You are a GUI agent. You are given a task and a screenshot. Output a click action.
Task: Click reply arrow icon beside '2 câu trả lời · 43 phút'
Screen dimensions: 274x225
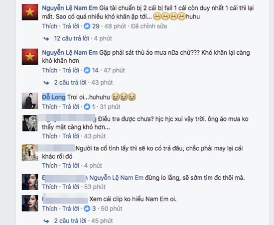pyautogui.click(x=46, y=83)
